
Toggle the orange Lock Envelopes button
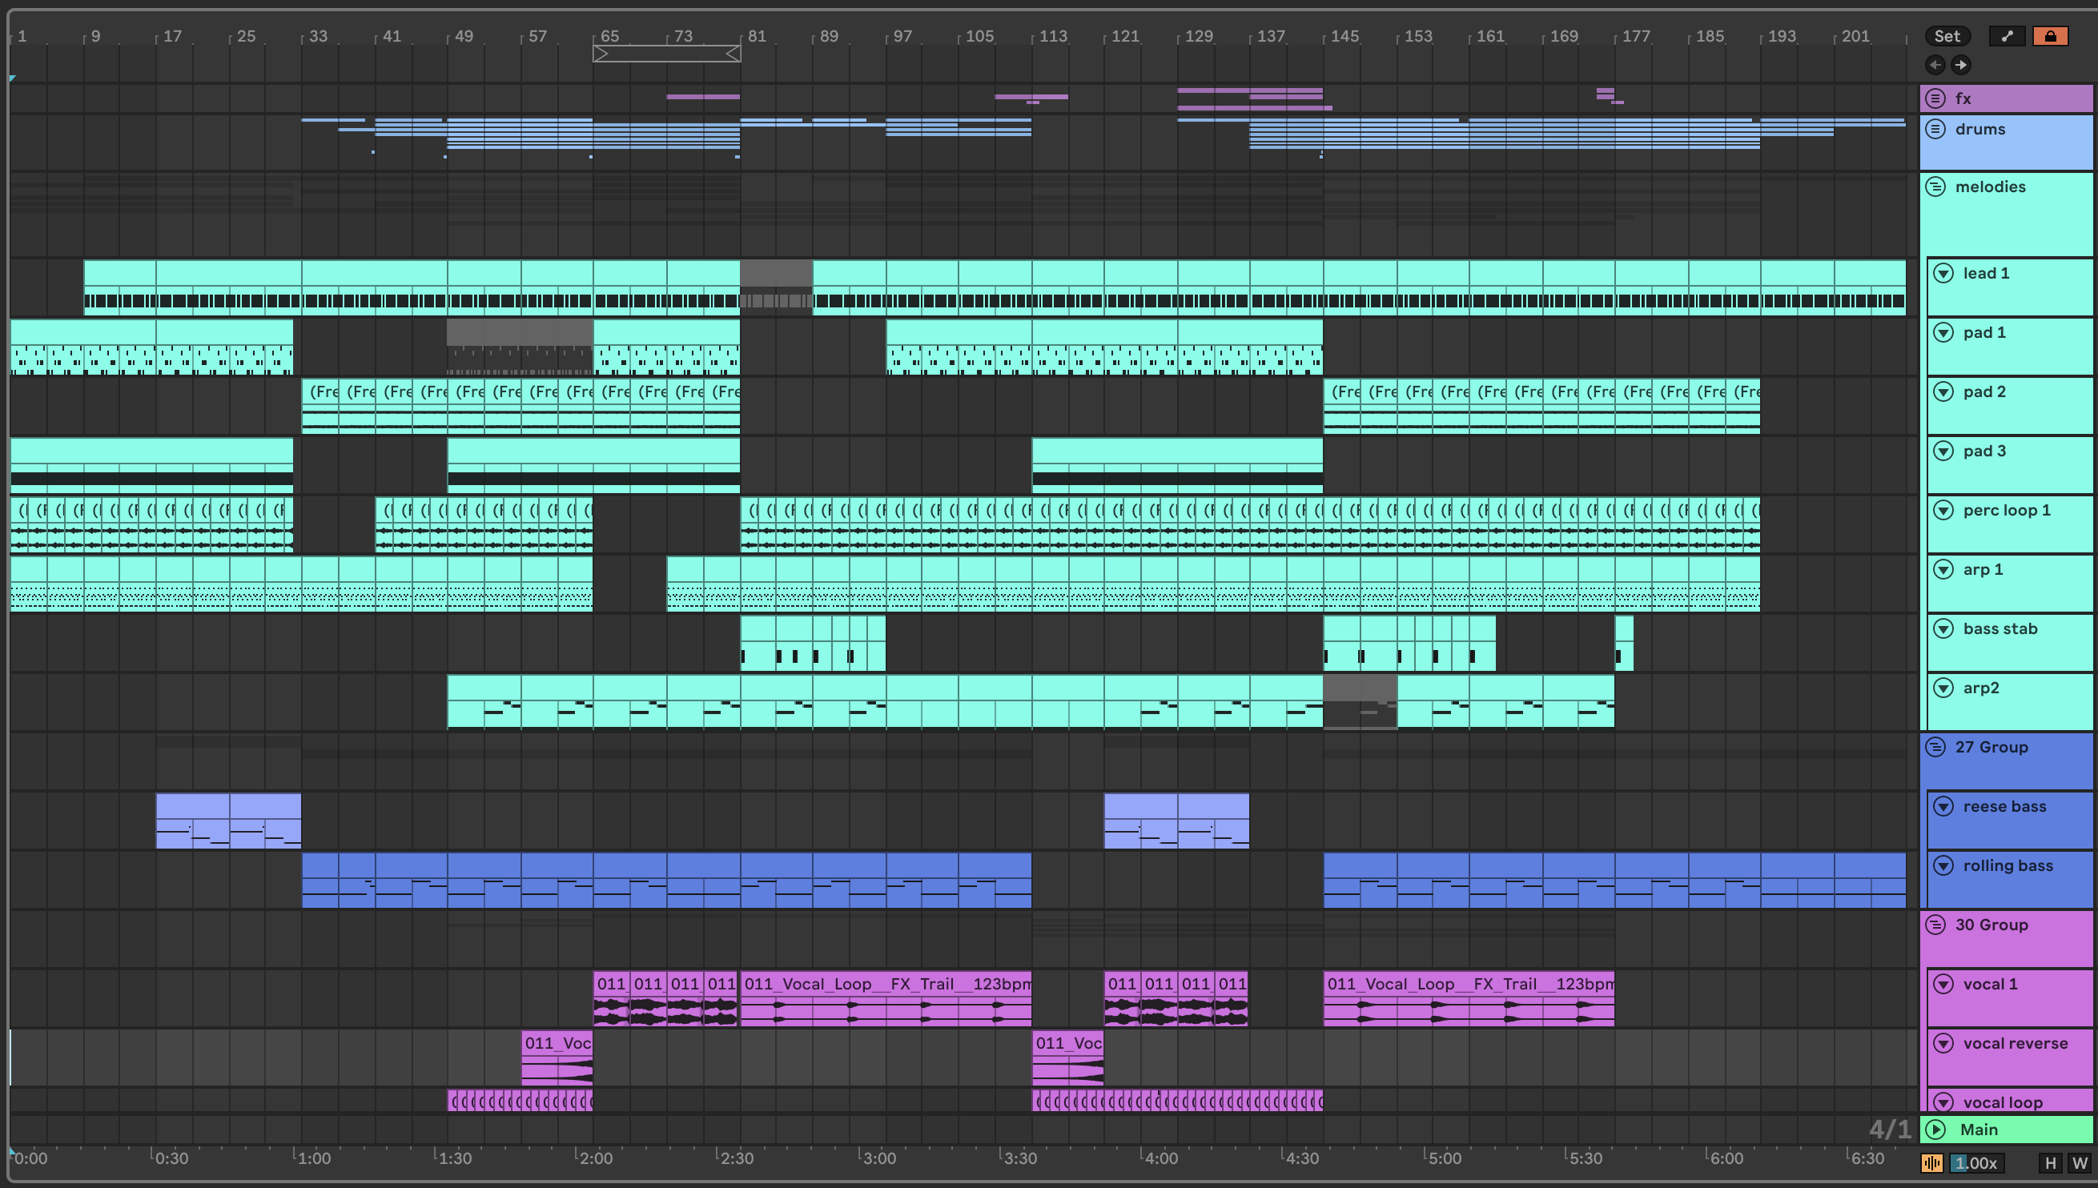coord(2050,36)
